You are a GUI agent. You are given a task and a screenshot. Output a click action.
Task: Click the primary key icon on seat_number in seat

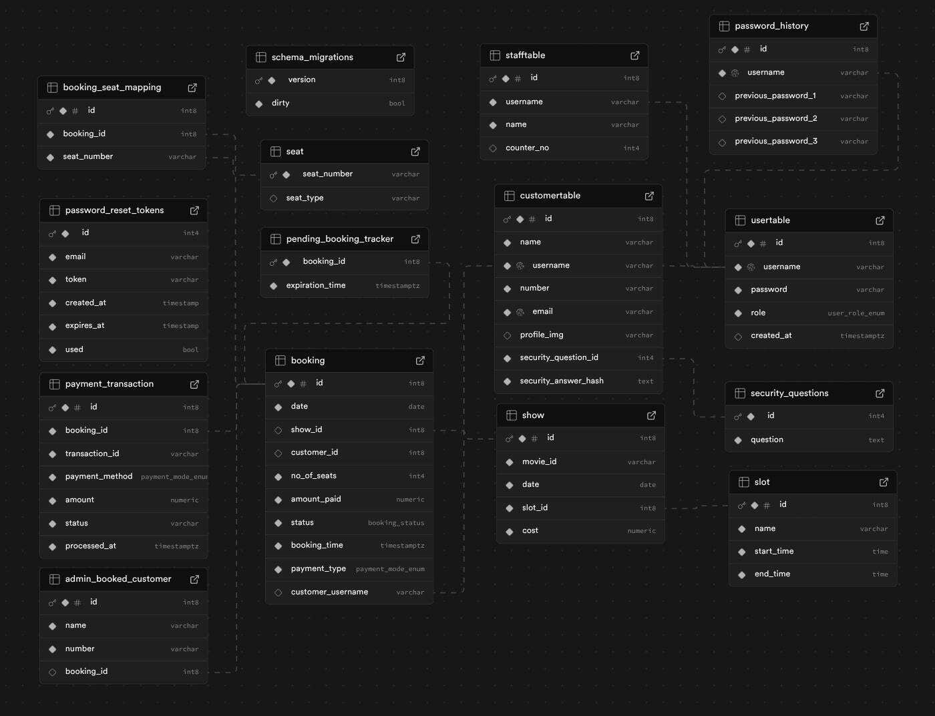(x=273, y=175)
